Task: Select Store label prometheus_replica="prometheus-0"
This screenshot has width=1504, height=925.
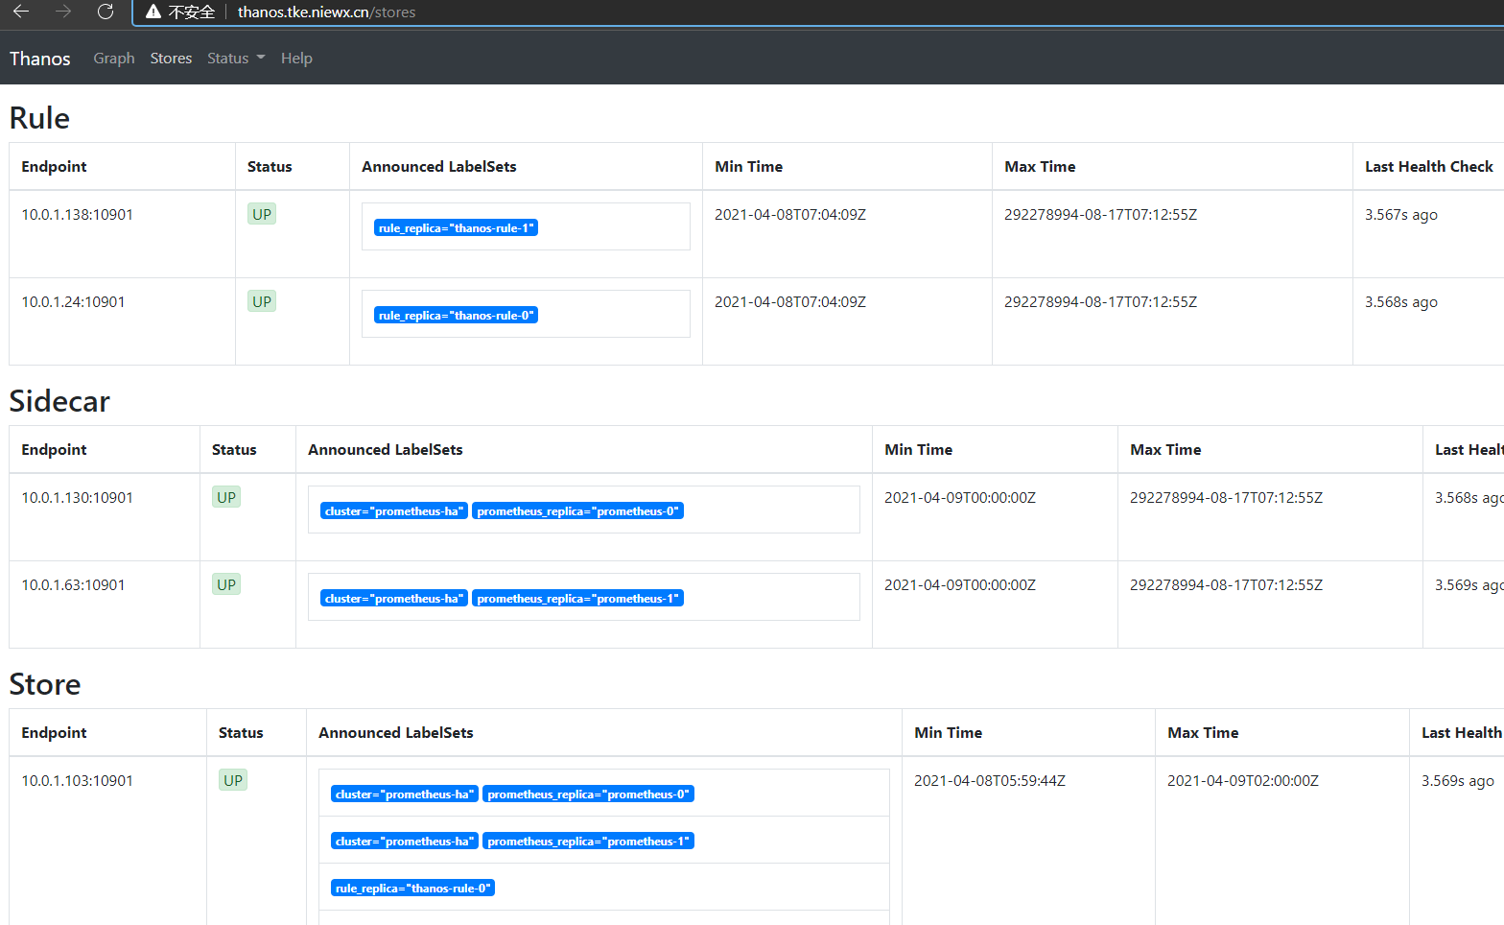Action: [x=588, y=794]
